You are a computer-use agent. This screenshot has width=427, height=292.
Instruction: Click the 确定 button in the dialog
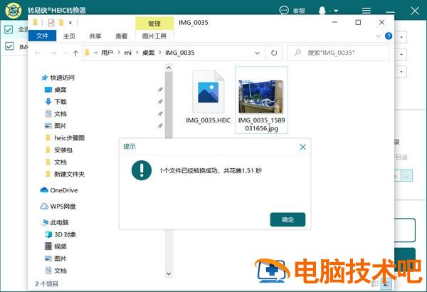[288, 219]
